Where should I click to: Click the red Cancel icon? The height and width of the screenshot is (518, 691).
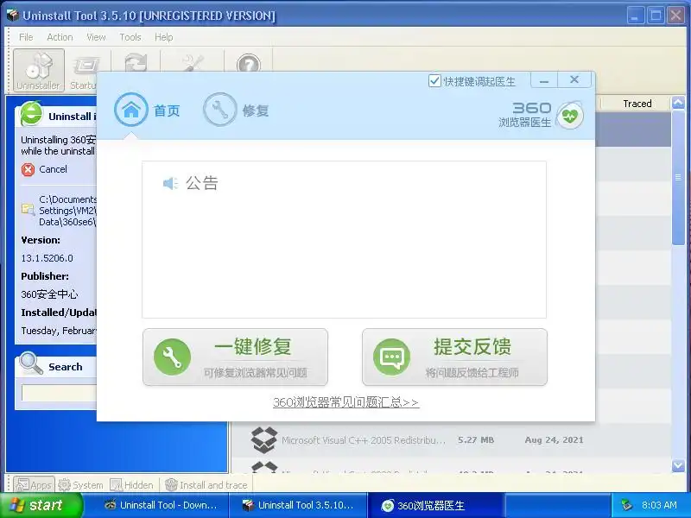click(28, 169)
